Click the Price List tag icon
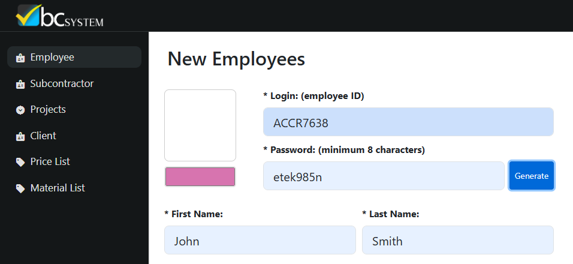Viewport: 573px width, 264px height. (x=20, y=162)
